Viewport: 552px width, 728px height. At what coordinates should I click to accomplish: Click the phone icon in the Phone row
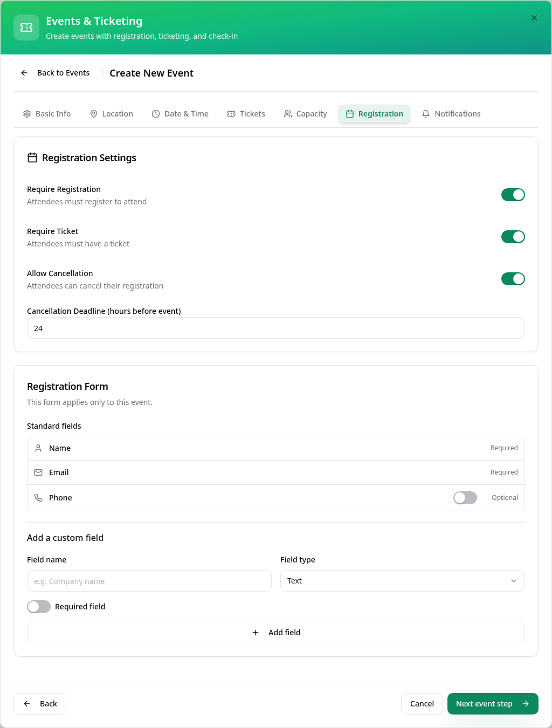point(38,498)
